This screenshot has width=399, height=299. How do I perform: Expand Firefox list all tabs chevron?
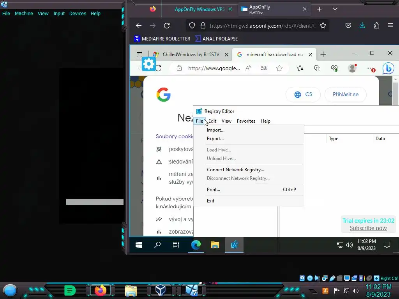[335, 9]
